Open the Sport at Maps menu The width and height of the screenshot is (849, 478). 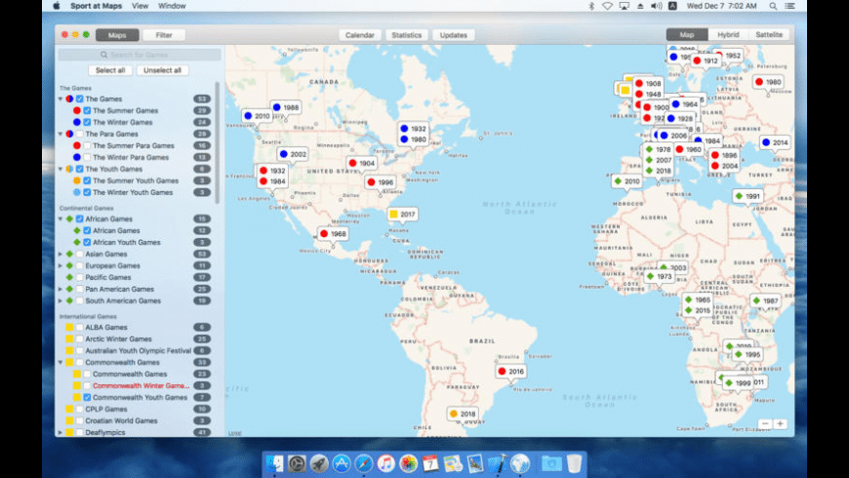coord(96,6)
